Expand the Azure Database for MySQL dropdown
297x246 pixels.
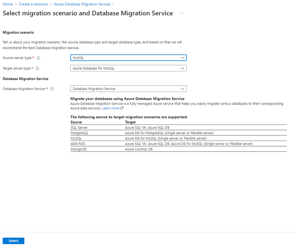tap(128, 68)
